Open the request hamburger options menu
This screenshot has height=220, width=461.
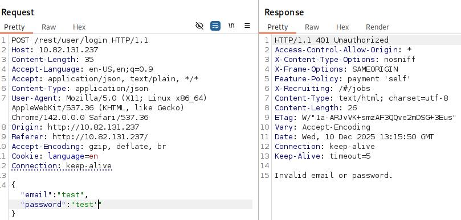[247, 26]
